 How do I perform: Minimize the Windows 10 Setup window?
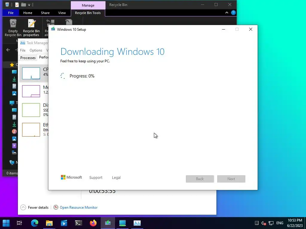click(224, 30)
